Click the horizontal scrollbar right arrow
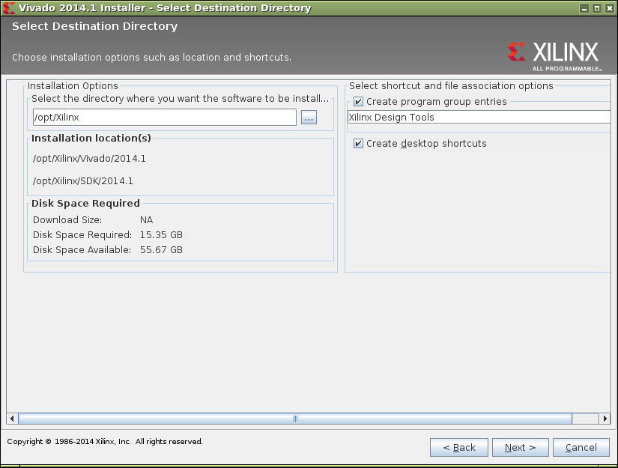 [x=605, y=419]
